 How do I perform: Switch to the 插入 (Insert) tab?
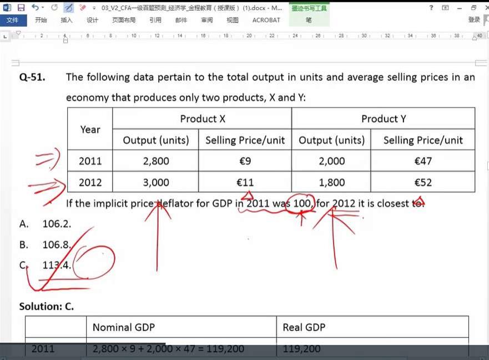[x=67, y=20]
